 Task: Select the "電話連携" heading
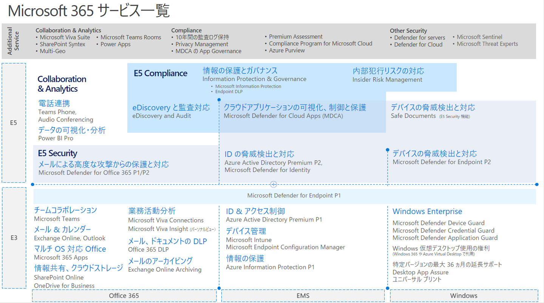[x=54, y=103]
